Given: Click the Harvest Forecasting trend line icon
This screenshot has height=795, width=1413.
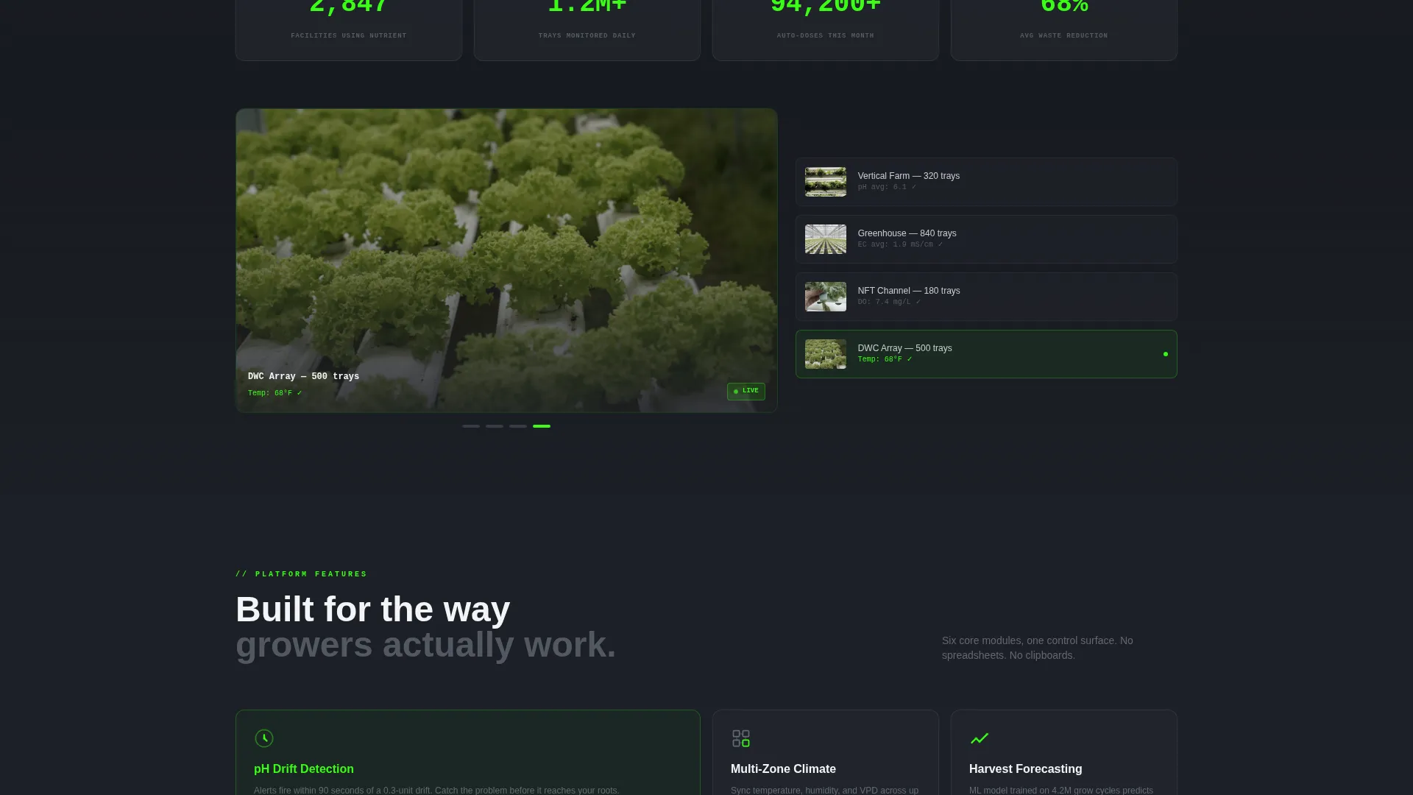Looking at the screenshot, I should coord(980,738).
